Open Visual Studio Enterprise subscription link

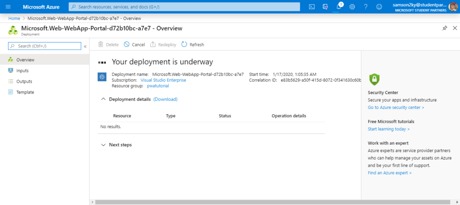click(163, 80)
